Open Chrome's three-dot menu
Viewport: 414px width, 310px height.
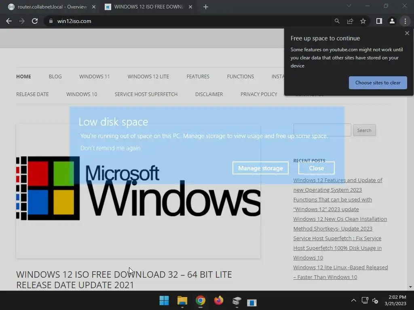pyautogui.click(x=405, y=21)
